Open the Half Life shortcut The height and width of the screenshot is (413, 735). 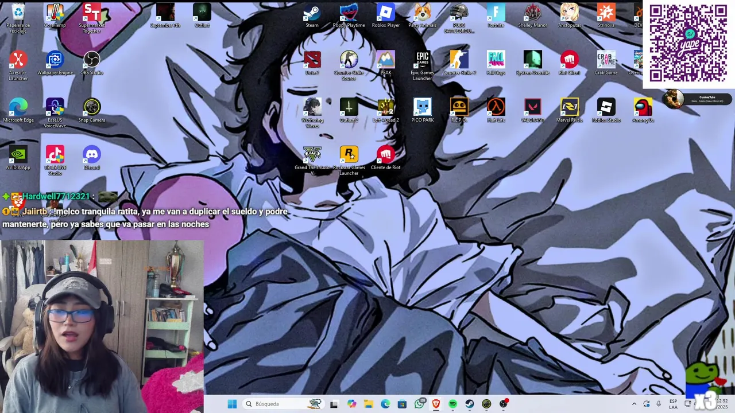(x=496, y=111)
